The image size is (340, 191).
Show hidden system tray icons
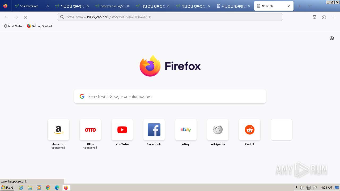coord(296,188)
